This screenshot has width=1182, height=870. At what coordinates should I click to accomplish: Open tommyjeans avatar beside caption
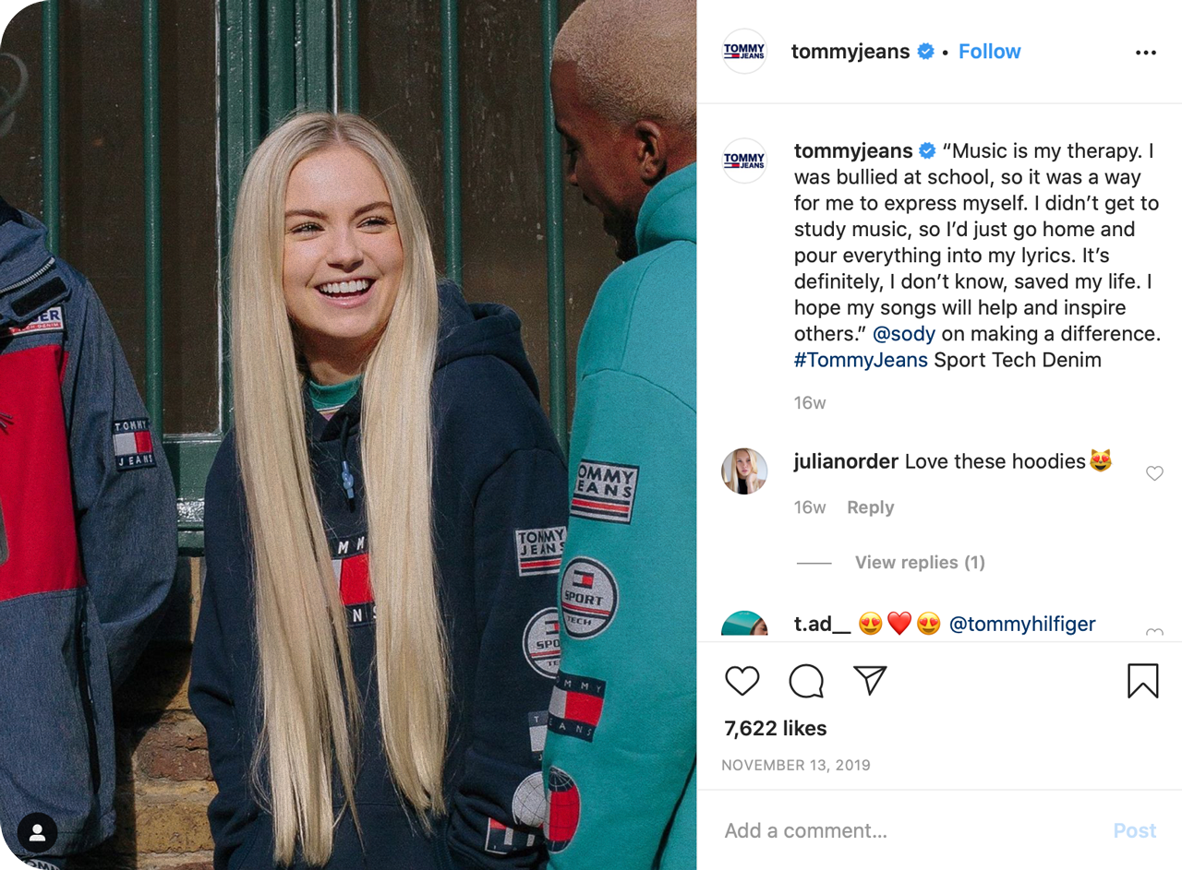click(x=744, y=161)
